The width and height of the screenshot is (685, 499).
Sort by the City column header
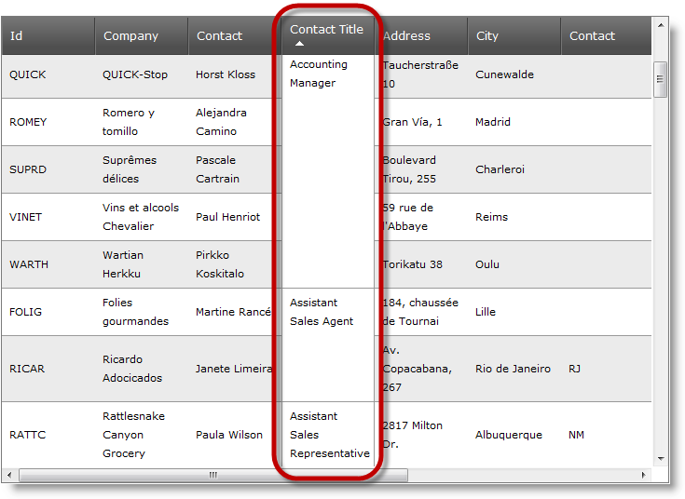514,35
